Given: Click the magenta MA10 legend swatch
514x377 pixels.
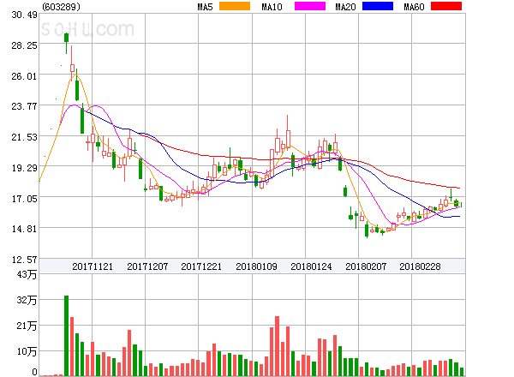Looking at the screenshot, I should (310, 6).
